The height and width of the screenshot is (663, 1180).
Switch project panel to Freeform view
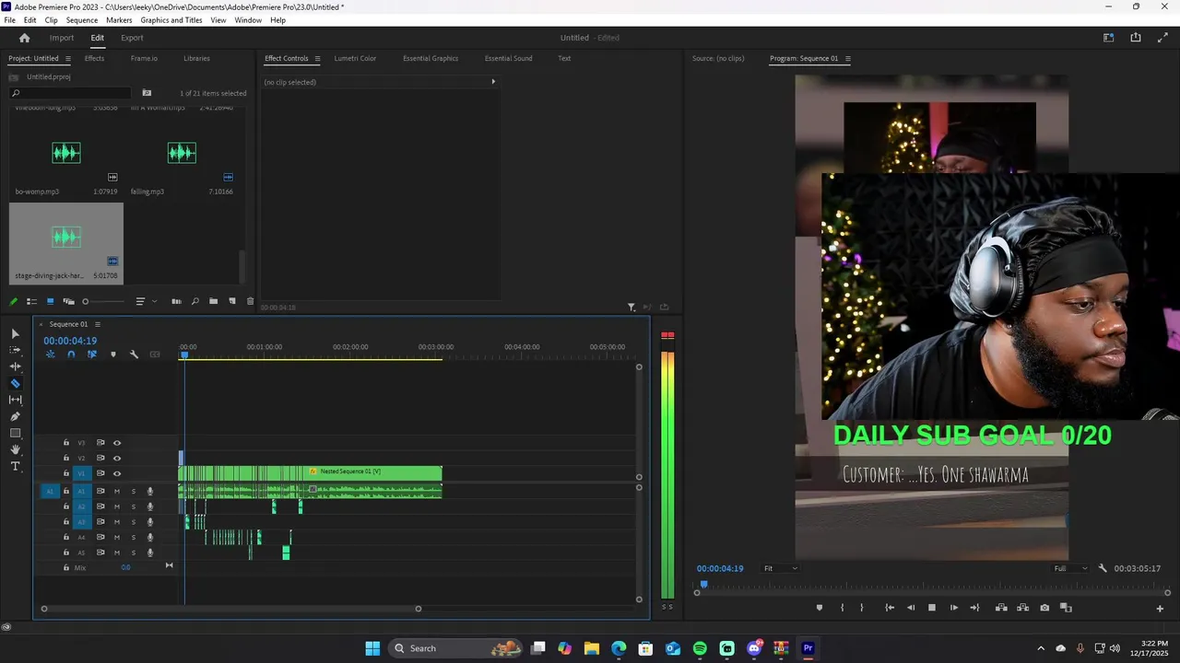pos(68,301)
